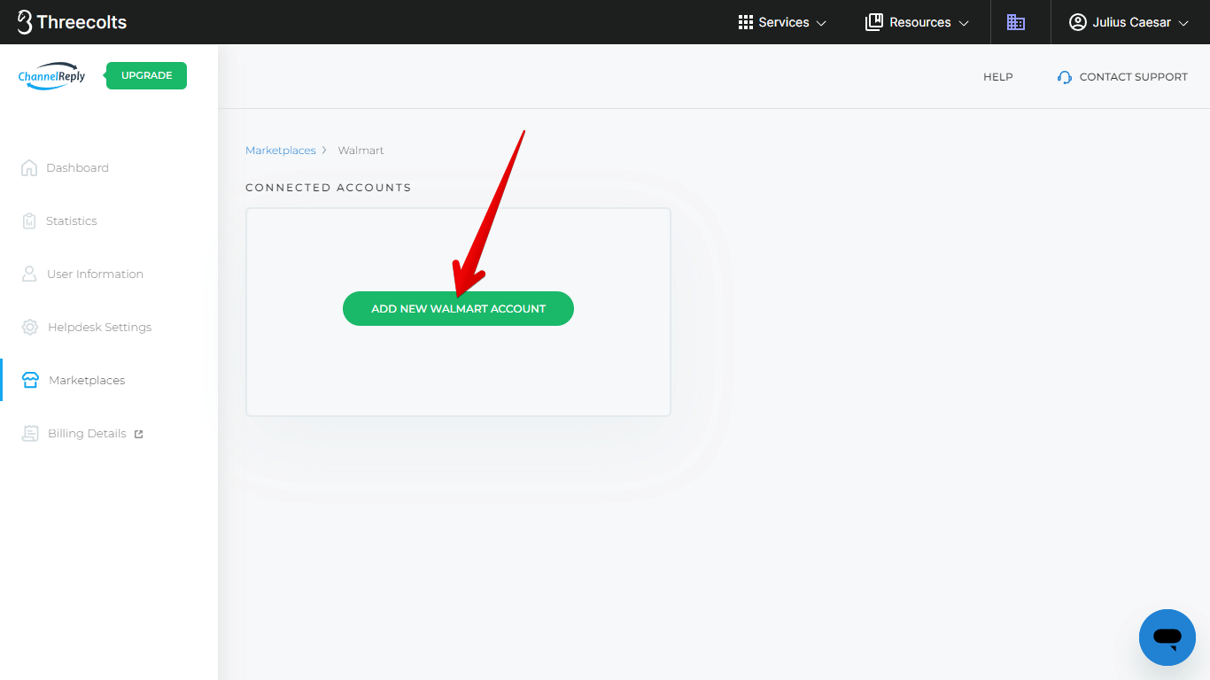Open the Services grid icon
The image size is (1210, 680).
coord(746,22)
